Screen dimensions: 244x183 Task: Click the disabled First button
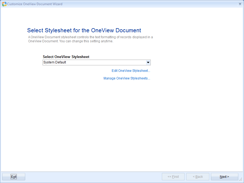[173, 176]
